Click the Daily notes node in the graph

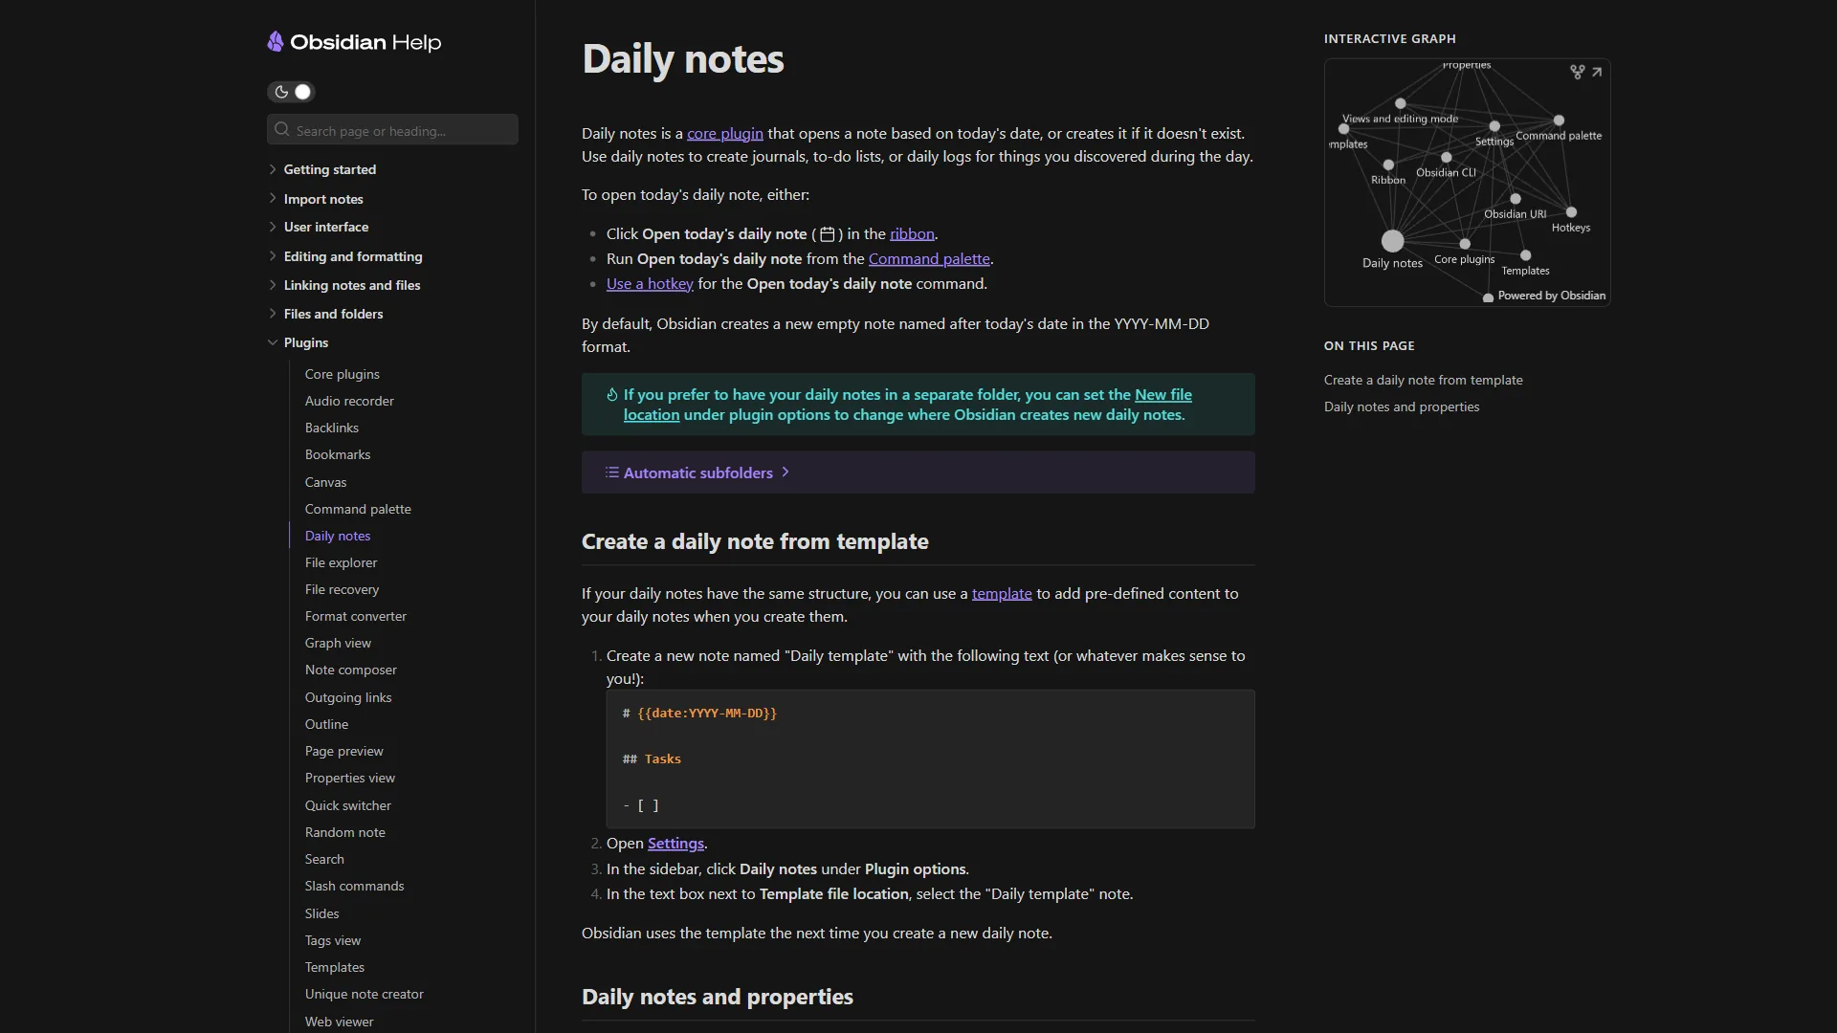[1393, 241]
